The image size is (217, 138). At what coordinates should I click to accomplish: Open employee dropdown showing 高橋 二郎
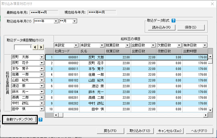click(42, 97)
